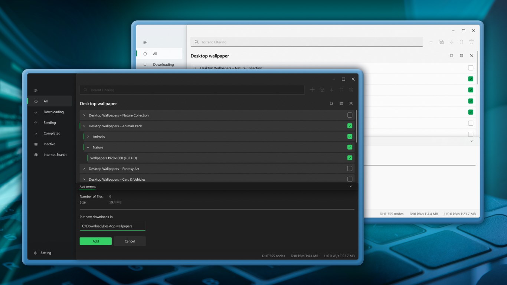Switch to the Add torrent tab
This screenshot has height=285, width=507.
[x=88, y=187]
